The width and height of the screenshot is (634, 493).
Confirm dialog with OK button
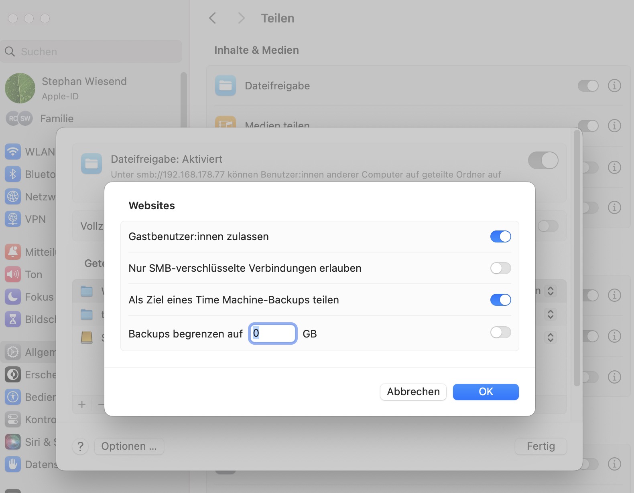486,392
